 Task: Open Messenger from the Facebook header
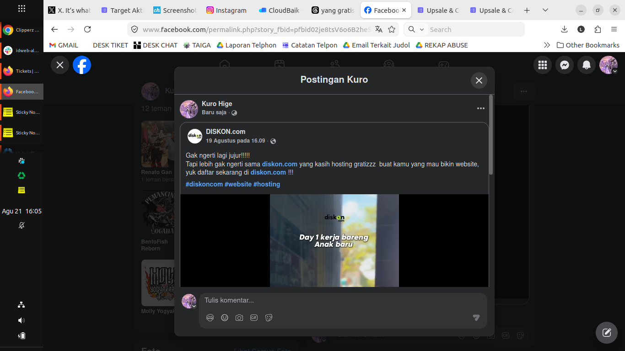pyautogui.click(x=565, y=65)
